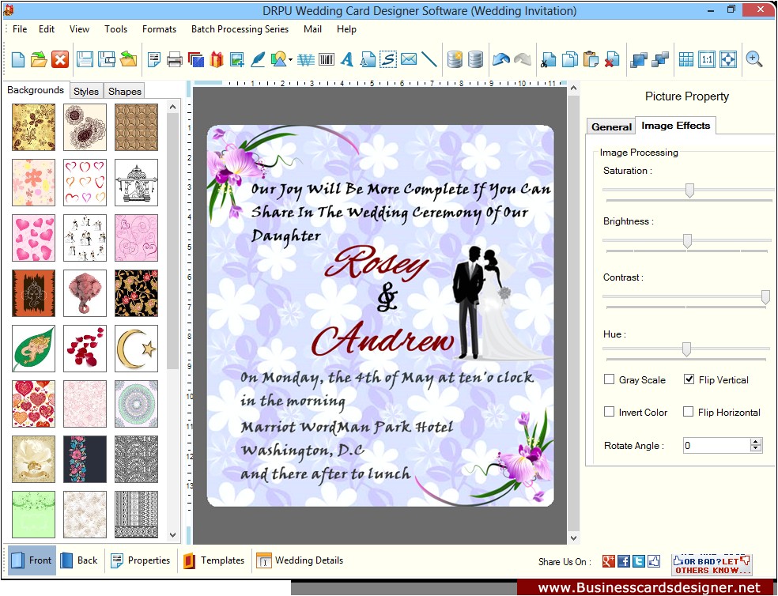Enable Invert Color option

click(609, 412)
